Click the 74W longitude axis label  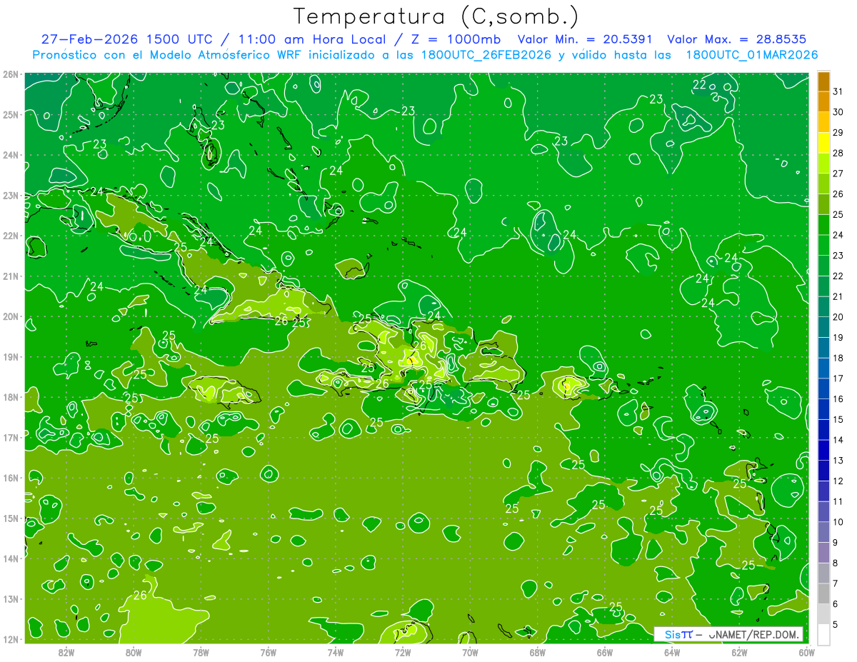point(336,651)
